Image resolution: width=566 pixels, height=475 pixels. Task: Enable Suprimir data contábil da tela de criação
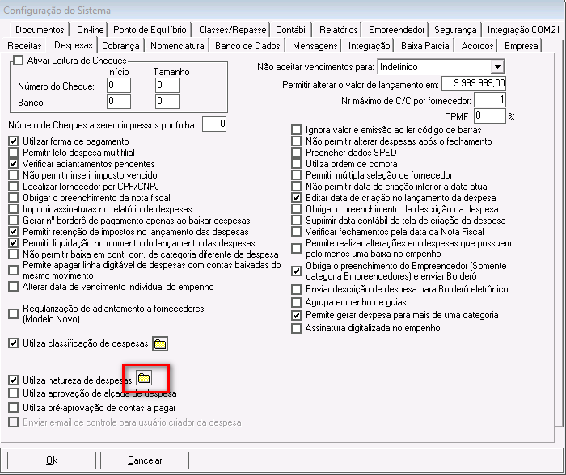point(297,220)
